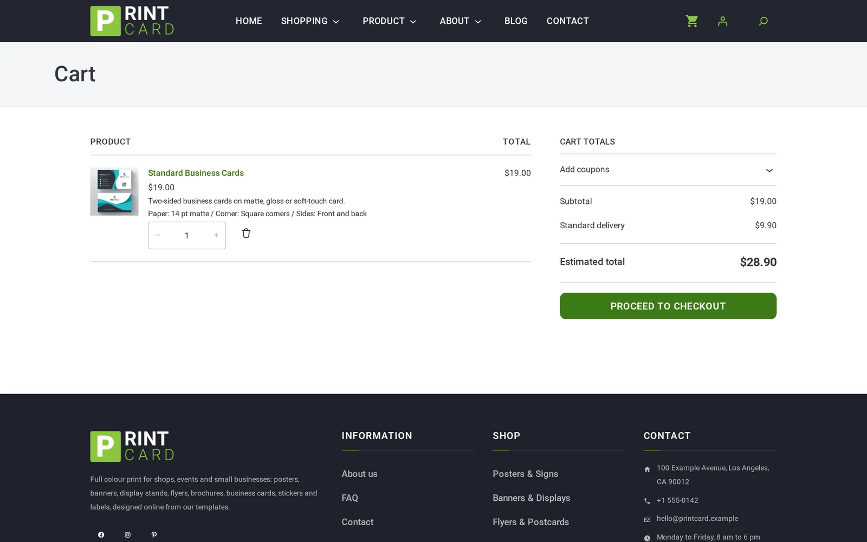Click the Standard delivery $9.90 value
The height and width of the screenshot is (542, 867).
click(765, 225)
